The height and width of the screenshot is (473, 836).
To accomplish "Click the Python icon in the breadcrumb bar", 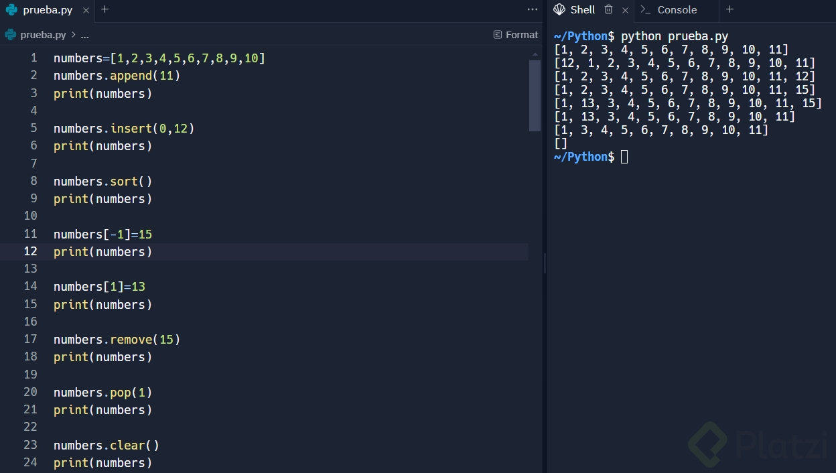I will click(x=9, y=34).
